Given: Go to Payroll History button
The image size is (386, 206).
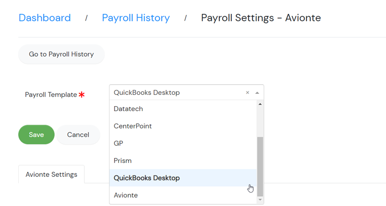Looking at the screenshot, I should (x=61, y=54).
